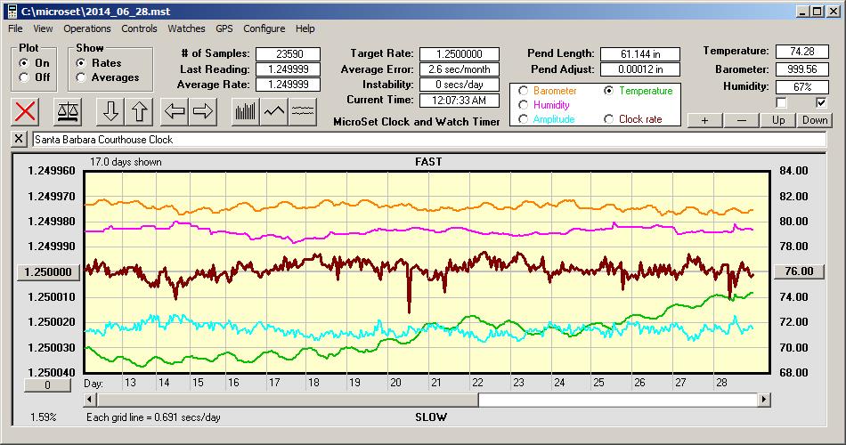Click day 28 label on the time axis
846x445 pixels.
click(721, 383)
